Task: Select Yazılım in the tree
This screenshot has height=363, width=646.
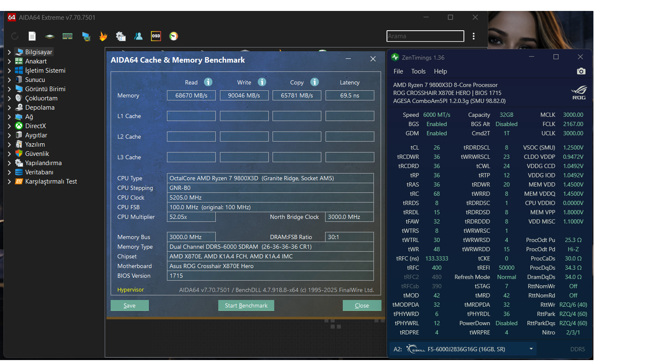Action: (35, 145)
